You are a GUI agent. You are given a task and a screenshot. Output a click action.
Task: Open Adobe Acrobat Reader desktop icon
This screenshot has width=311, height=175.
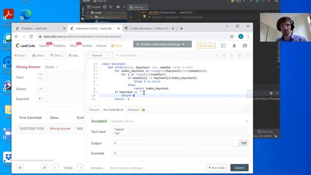click(x=8, y=14)
